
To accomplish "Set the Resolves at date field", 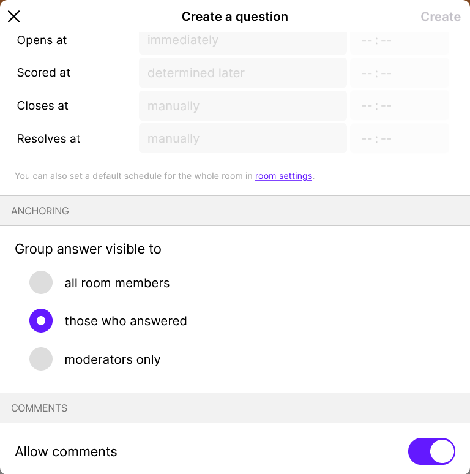I will tap(242, 138).
